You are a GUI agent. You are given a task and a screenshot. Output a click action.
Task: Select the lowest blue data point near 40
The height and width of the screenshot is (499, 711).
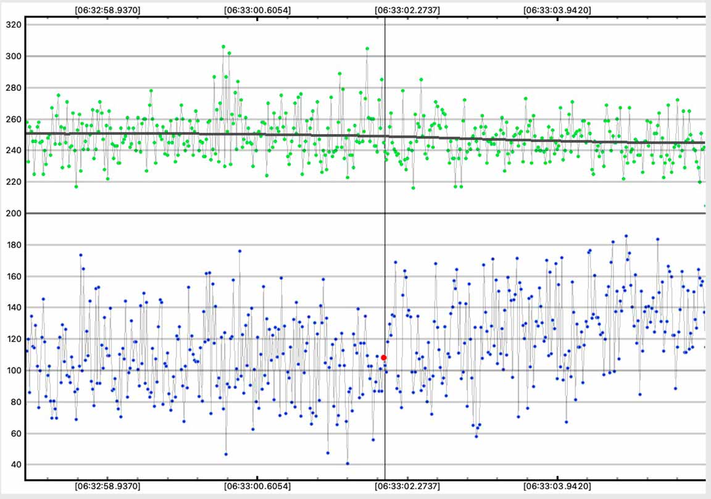347,463
